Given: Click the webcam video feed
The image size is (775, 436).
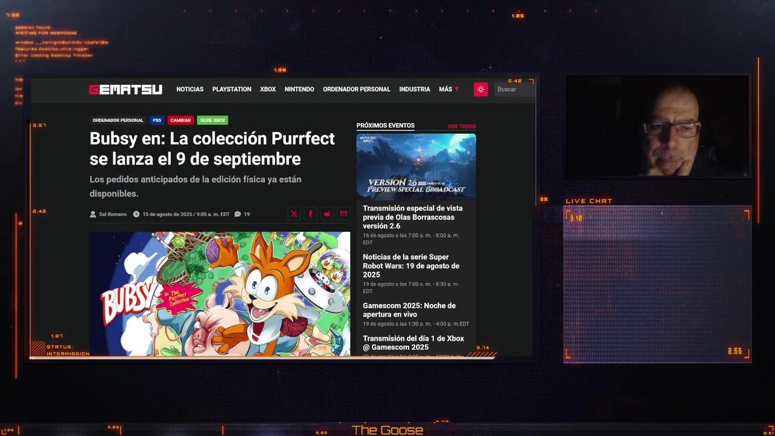Looking at the screenshot, I should [658, 127].
